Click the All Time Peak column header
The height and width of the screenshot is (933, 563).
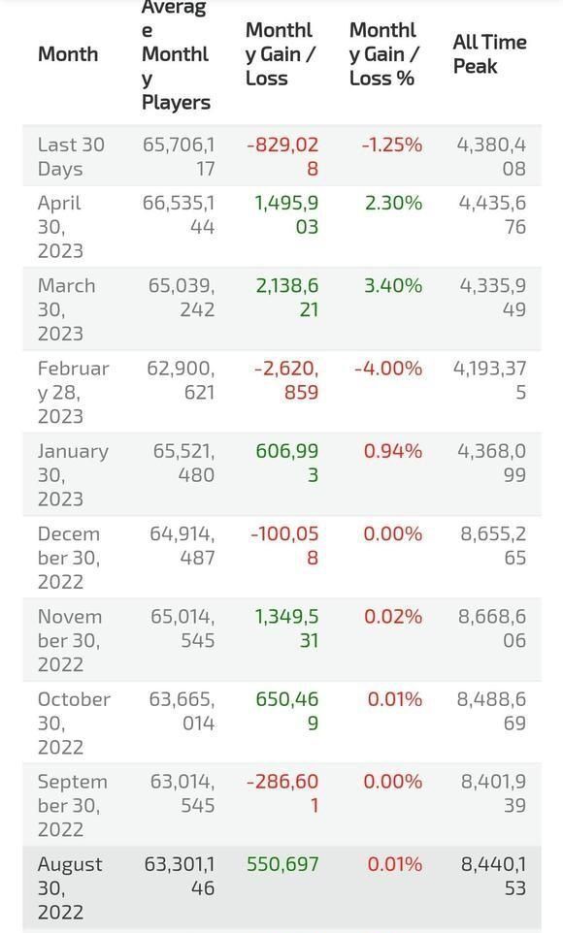[490, 54]
